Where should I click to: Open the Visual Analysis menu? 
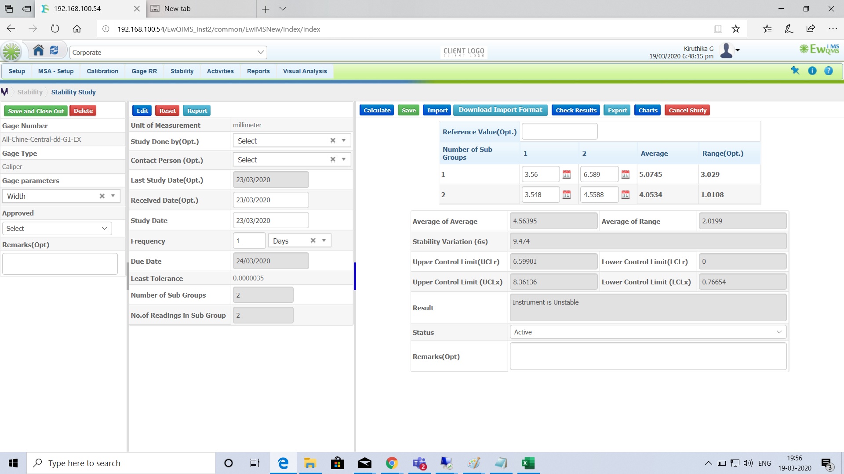point(305,71)
